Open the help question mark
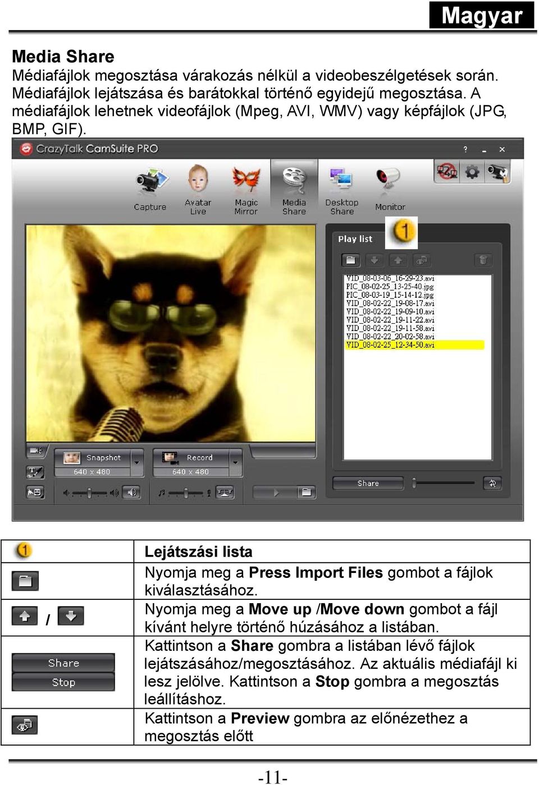539x785 pixels. [465, 149]
